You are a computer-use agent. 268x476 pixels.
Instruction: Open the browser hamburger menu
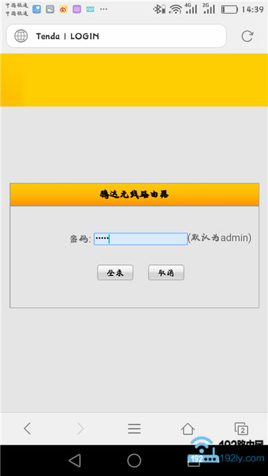click(134, 428)
